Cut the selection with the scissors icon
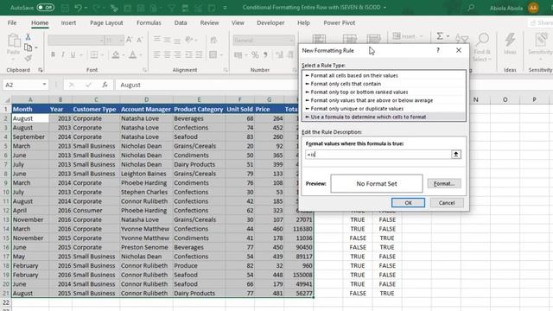553x311 pixels. [x=28, y=36]
